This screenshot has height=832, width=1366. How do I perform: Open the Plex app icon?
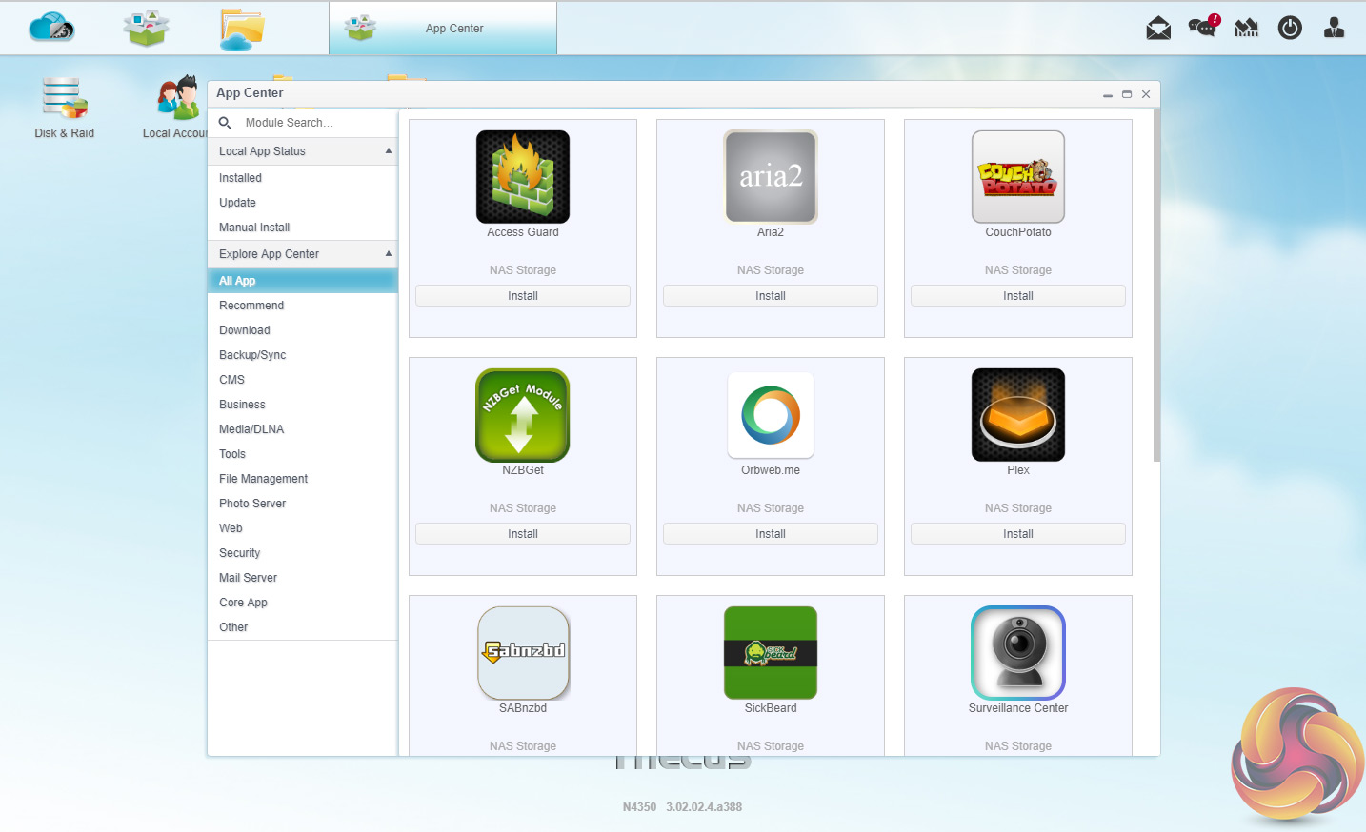pos(1018,415)
